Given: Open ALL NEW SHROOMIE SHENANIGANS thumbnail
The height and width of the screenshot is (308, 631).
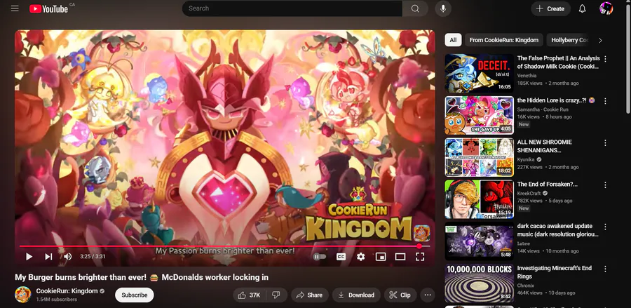Looking at the screenshot, I should [x=480, y=157].
